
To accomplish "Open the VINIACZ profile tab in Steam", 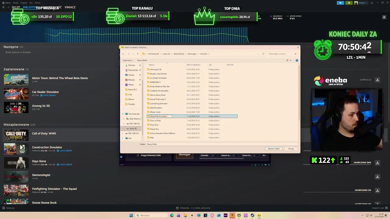I will point(70,7).
